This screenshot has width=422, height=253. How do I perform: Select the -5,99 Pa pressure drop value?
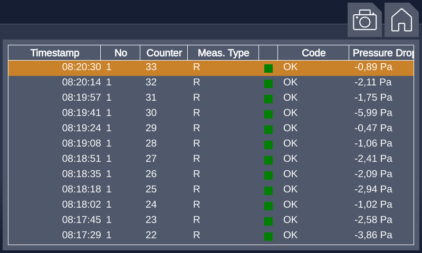click(x=373, y=113)
